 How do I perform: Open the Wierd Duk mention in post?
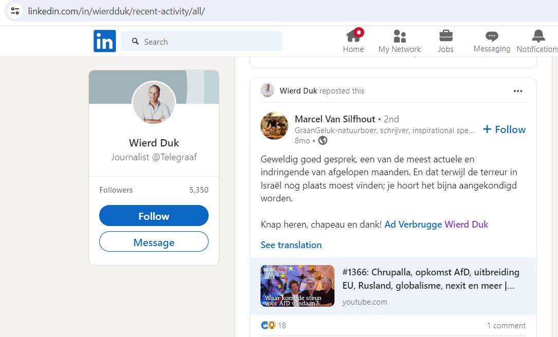(466, 224)
